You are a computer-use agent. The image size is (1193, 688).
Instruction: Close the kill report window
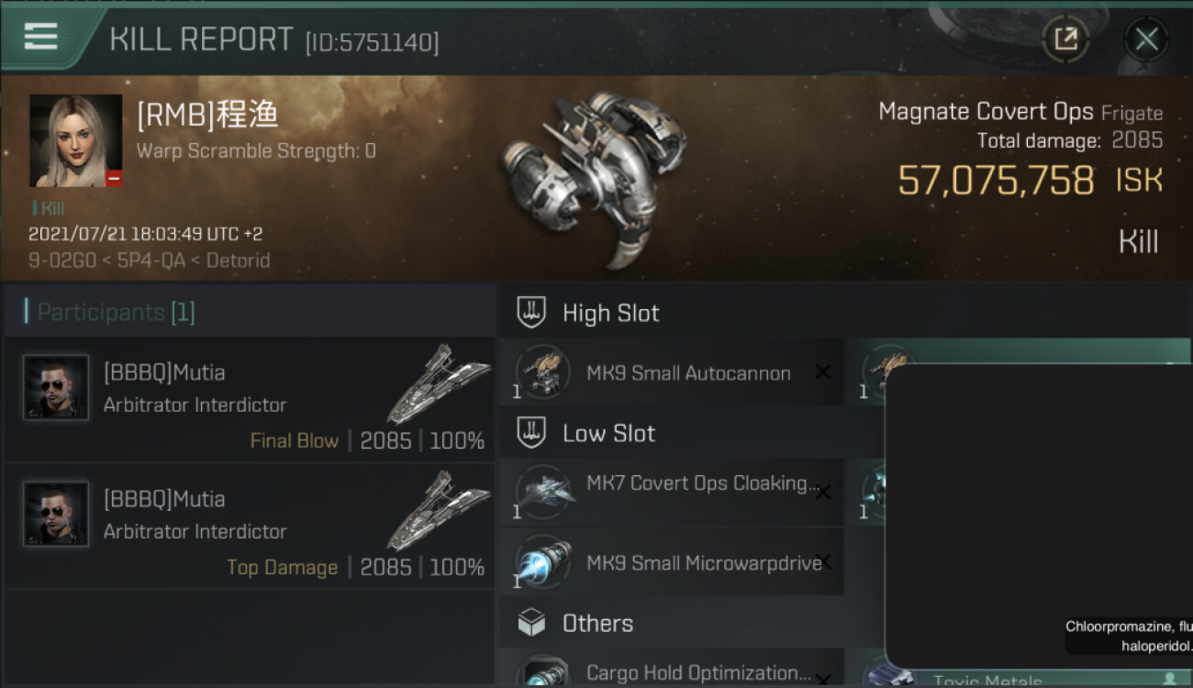click(x=1146, y=39)
